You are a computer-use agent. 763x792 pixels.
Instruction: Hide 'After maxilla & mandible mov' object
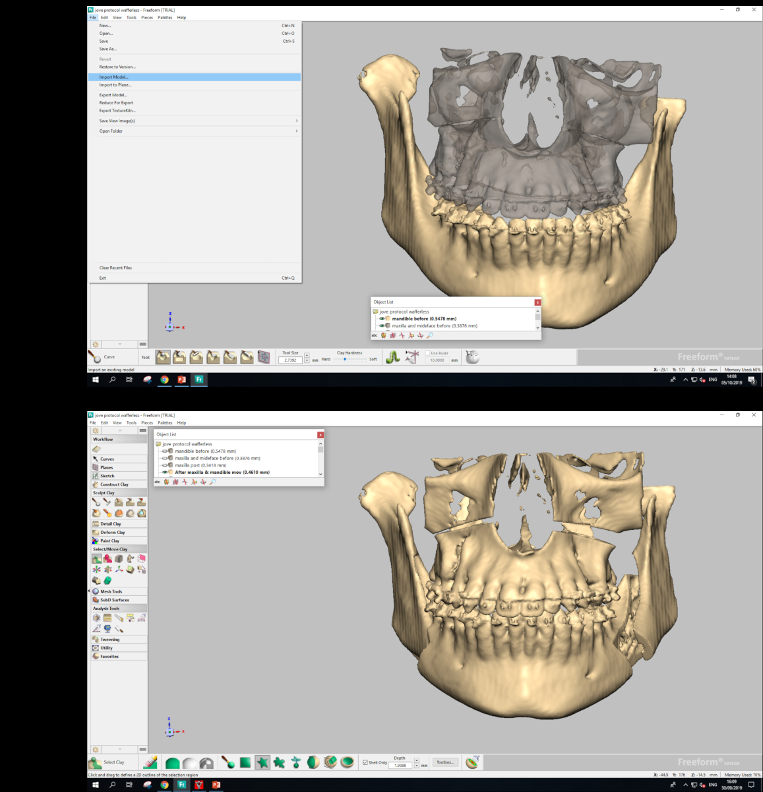pyautogui.click(x=165, y=473)
